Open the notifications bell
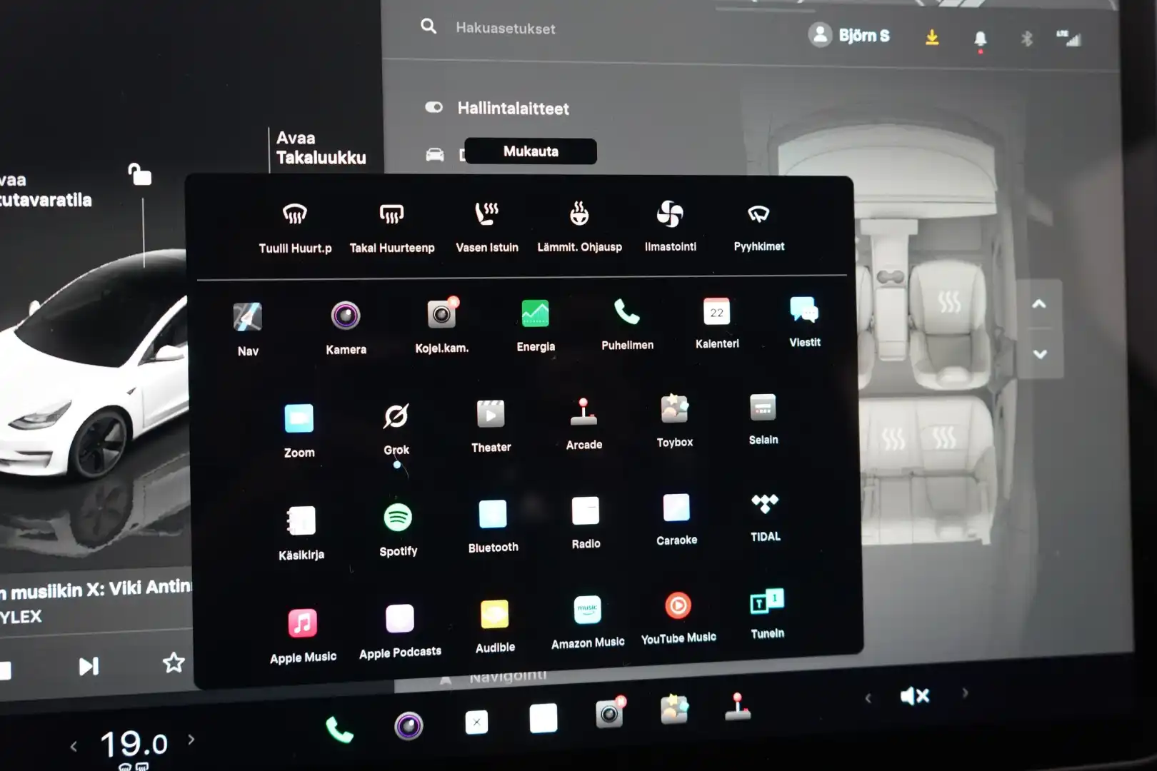The height and width of the screenshot is (771, 1157). (981, 39)
